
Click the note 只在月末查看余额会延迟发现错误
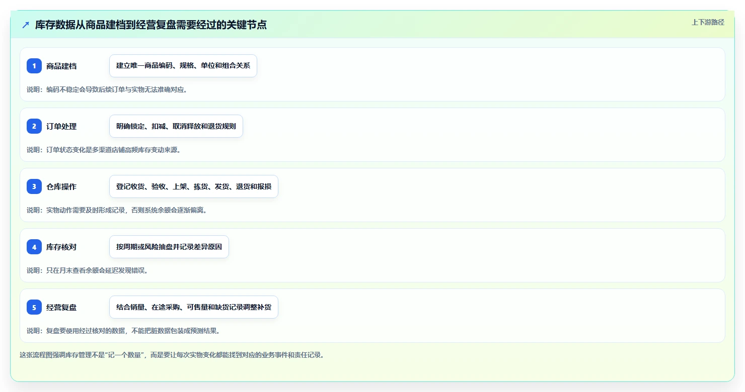[87, 270]
